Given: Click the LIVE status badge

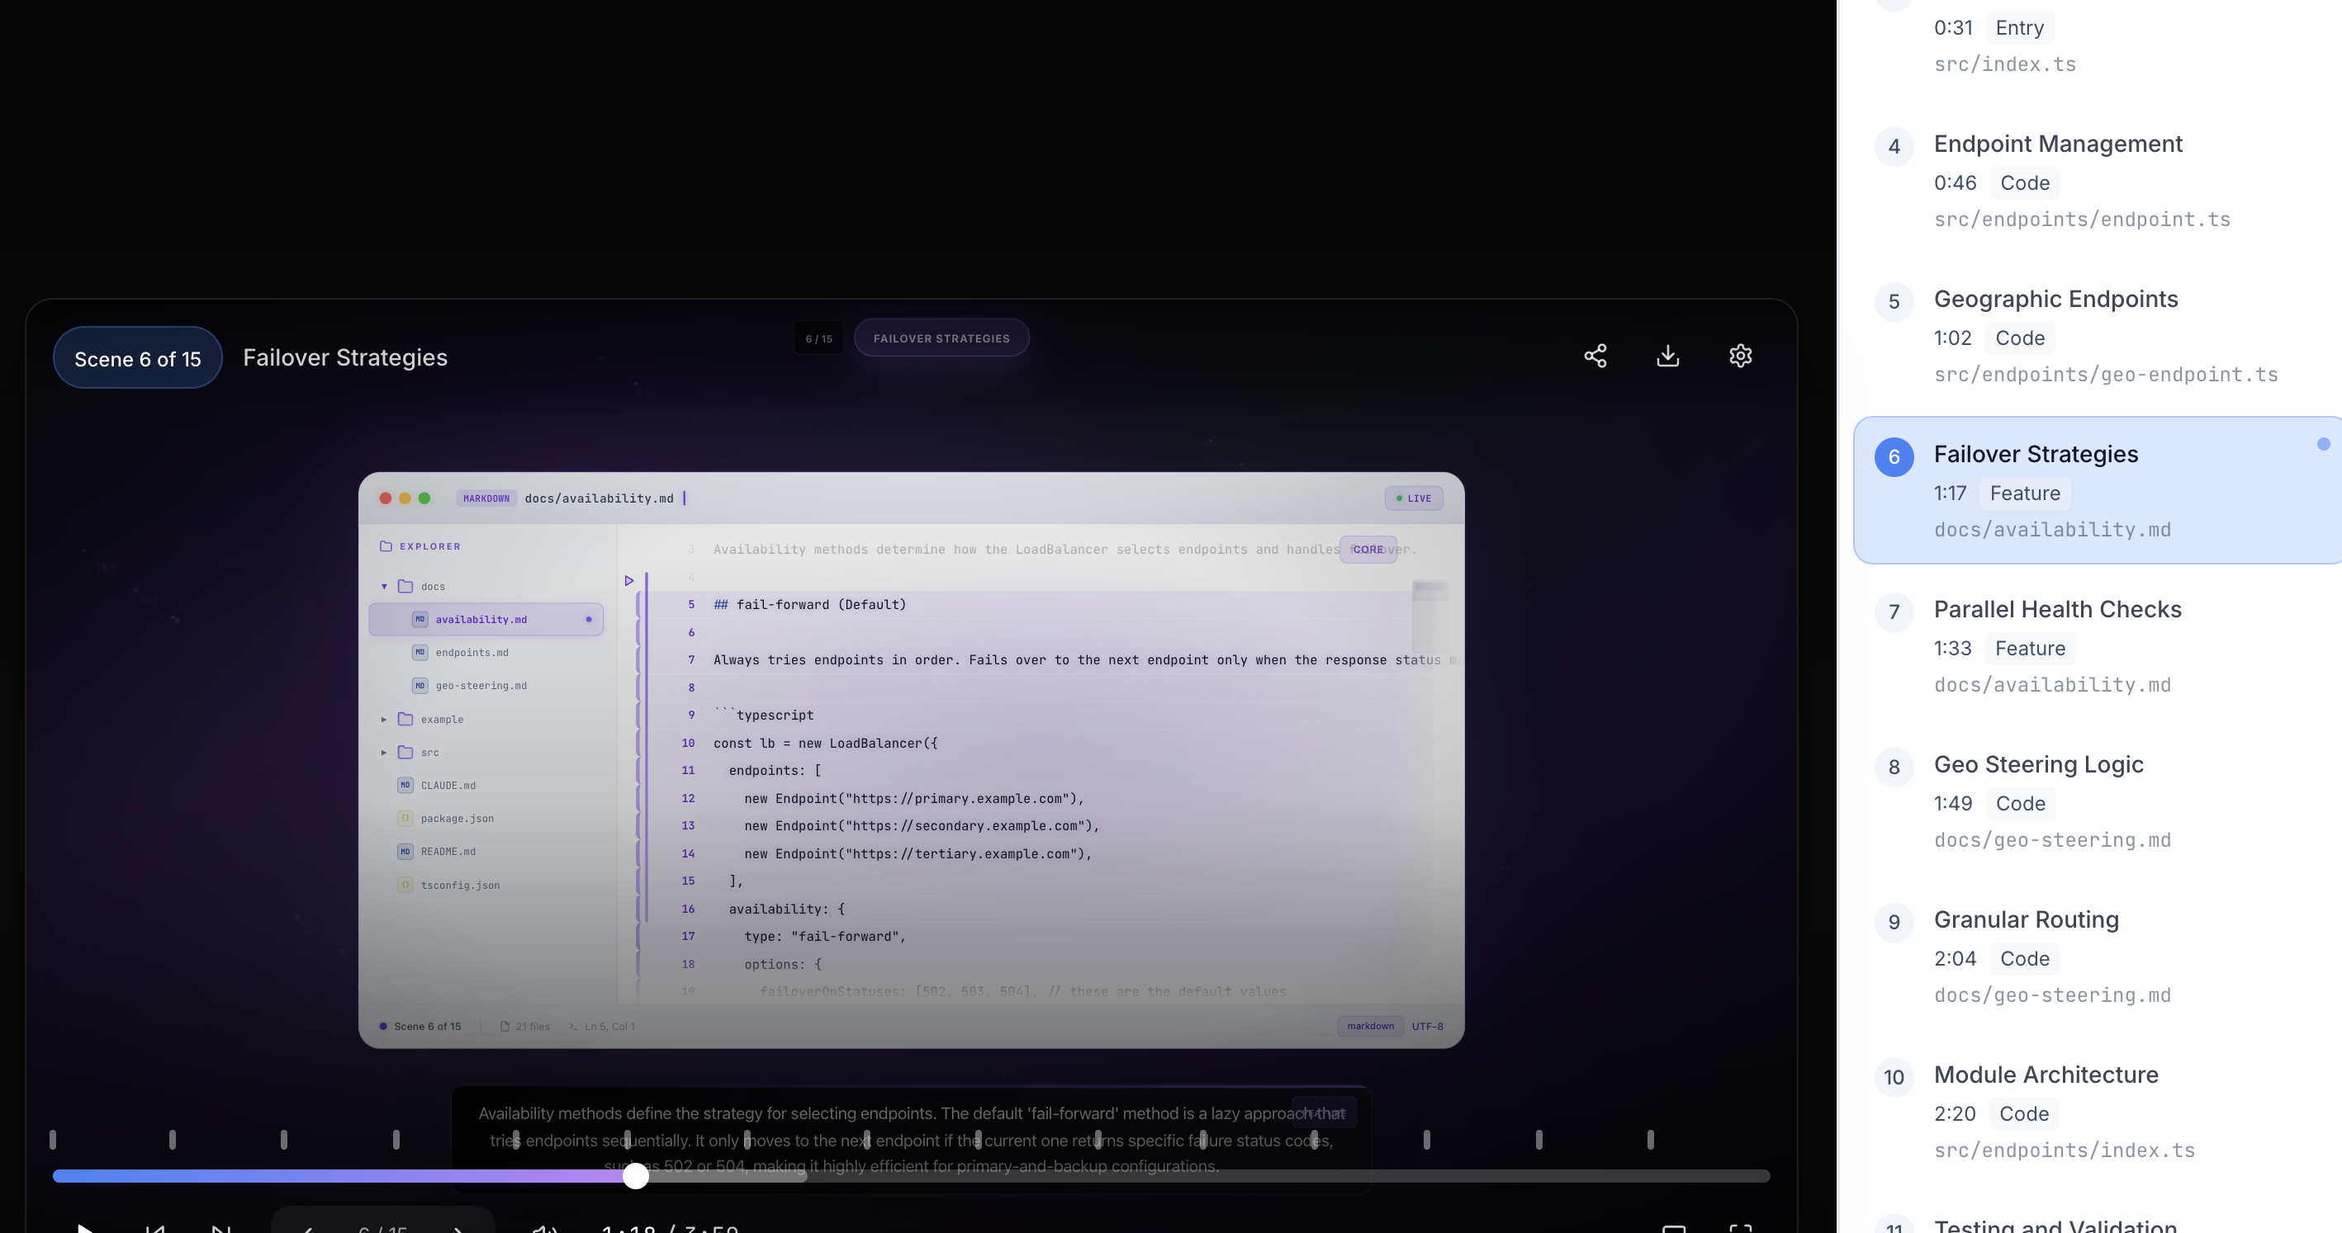Looking at the screenshot, I should (x=1414, y=498).
